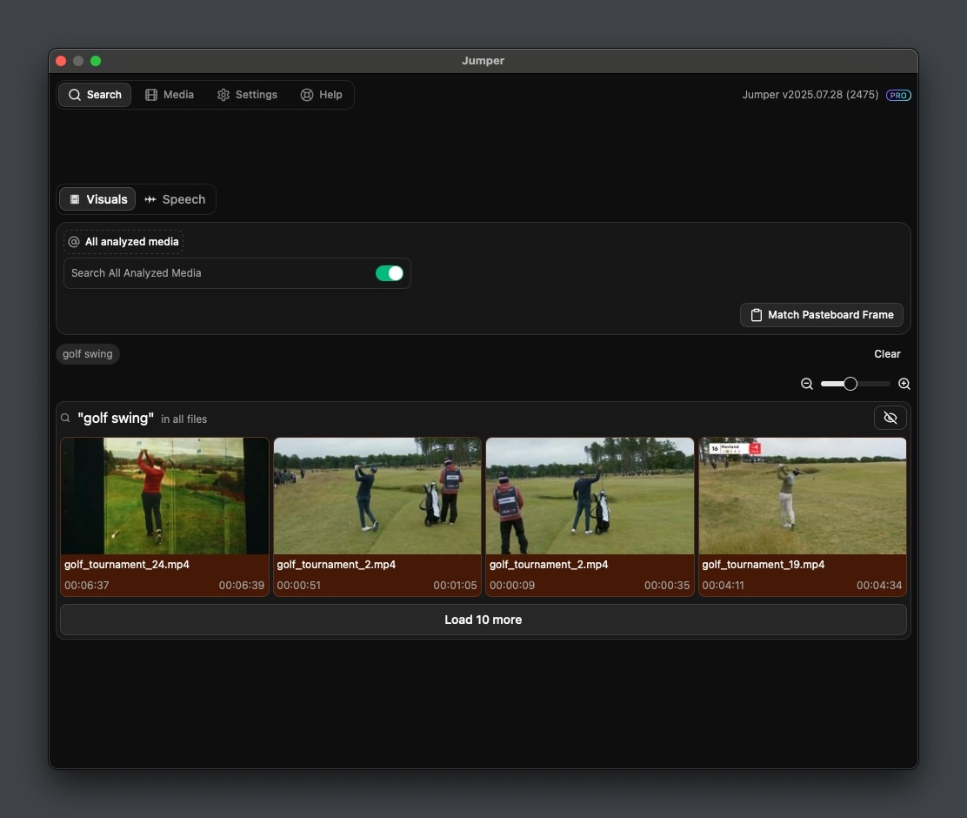Click the zoom out magnifier icon

[807, 384]
